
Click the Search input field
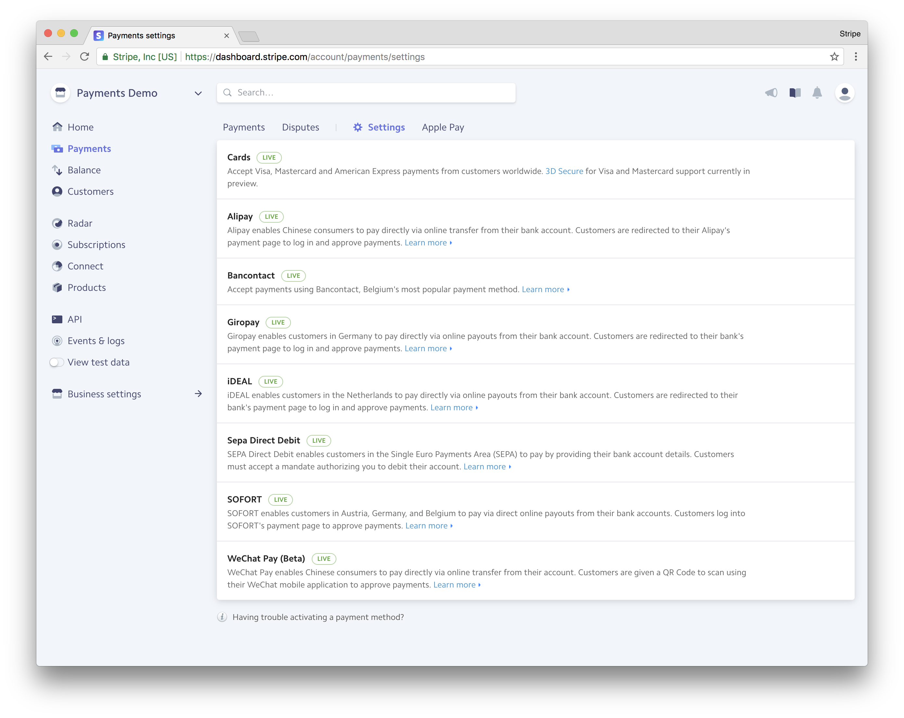(x=366, y=93)
